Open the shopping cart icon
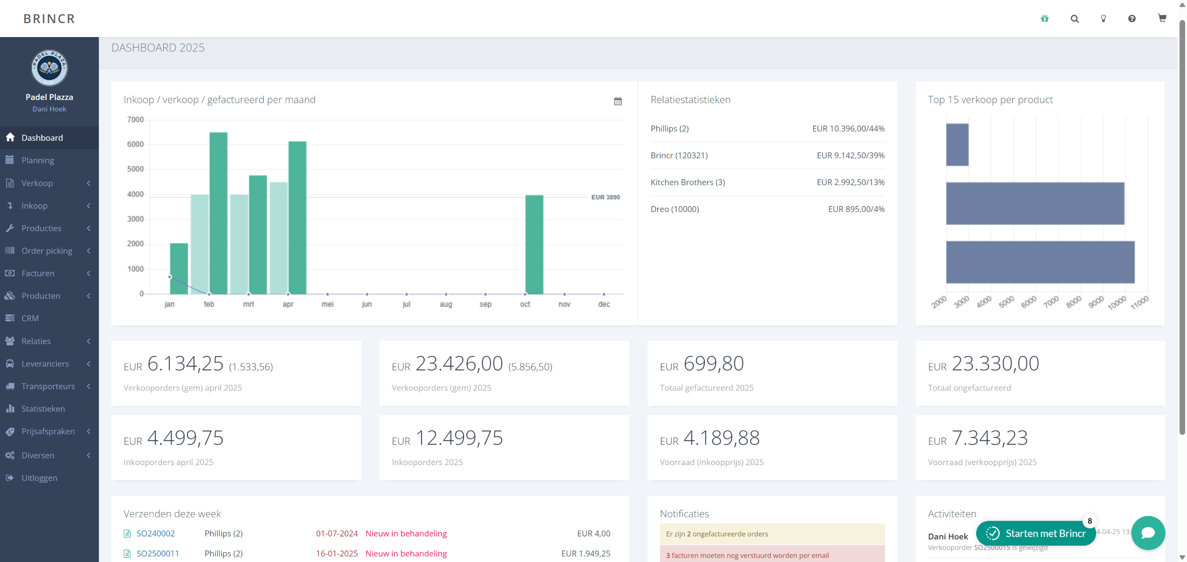Screen dimensions: 1187x562 pos(1162,18)
